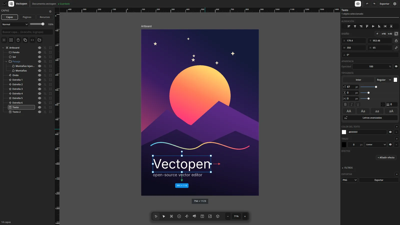Image resolution: width=400 pixels, height=225 pixels.
Task: Collapse the Paisaje folder
Action: 6,61
